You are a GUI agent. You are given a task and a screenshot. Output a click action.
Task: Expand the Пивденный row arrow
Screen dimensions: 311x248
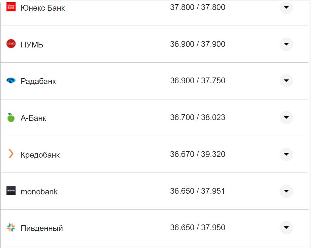pos(286,227)
